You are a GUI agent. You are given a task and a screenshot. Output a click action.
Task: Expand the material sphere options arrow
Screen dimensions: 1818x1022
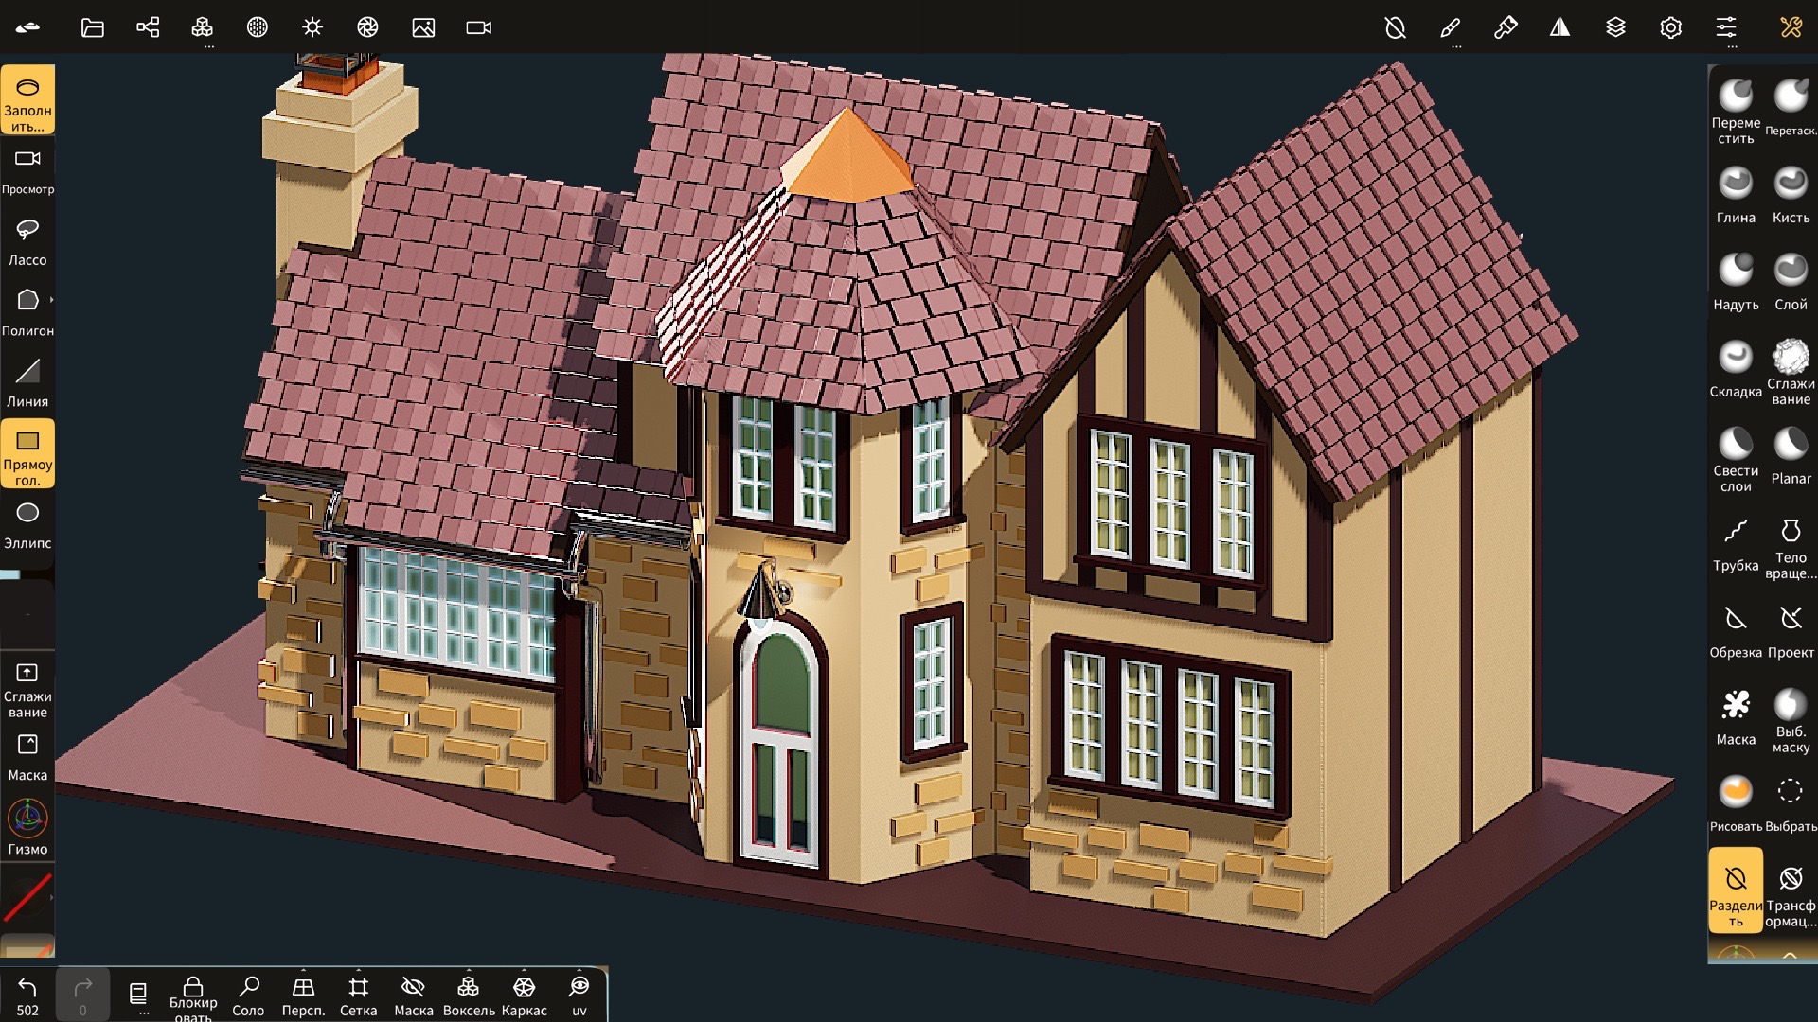point(51,897)
